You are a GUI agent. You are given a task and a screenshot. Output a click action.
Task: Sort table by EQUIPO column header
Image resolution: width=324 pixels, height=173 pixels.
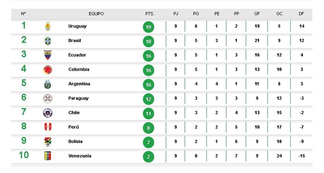(x=96, y=14)
